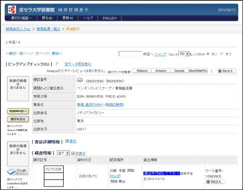Click the amazon.co.jp button in the sidebar
Image resolution: width=243 pixels, height=190 pixels.
pos(18,111)
